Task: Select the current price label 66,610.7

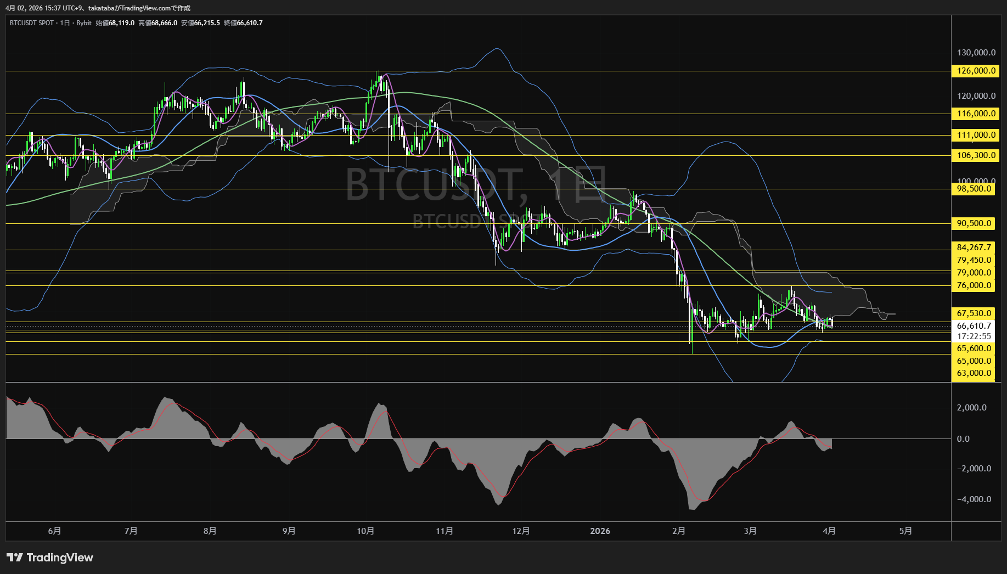Action: (974, 325)
